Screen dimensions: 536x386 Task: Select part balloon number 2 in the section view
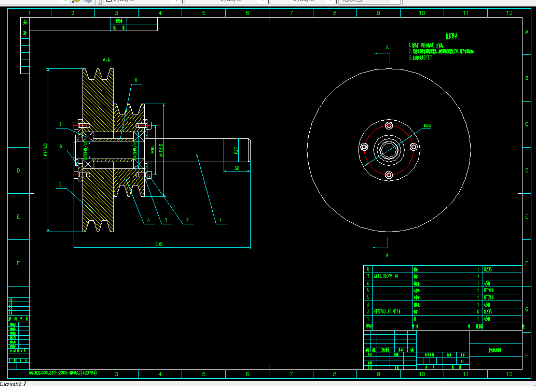coord(187,221)
